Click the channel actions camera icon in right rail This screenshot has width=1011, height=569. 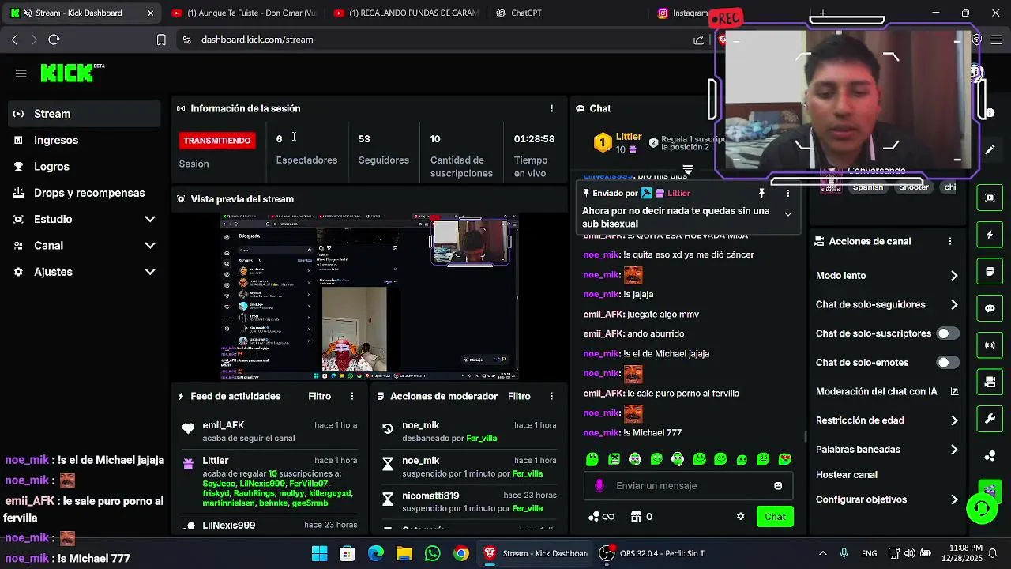(990, 382)
